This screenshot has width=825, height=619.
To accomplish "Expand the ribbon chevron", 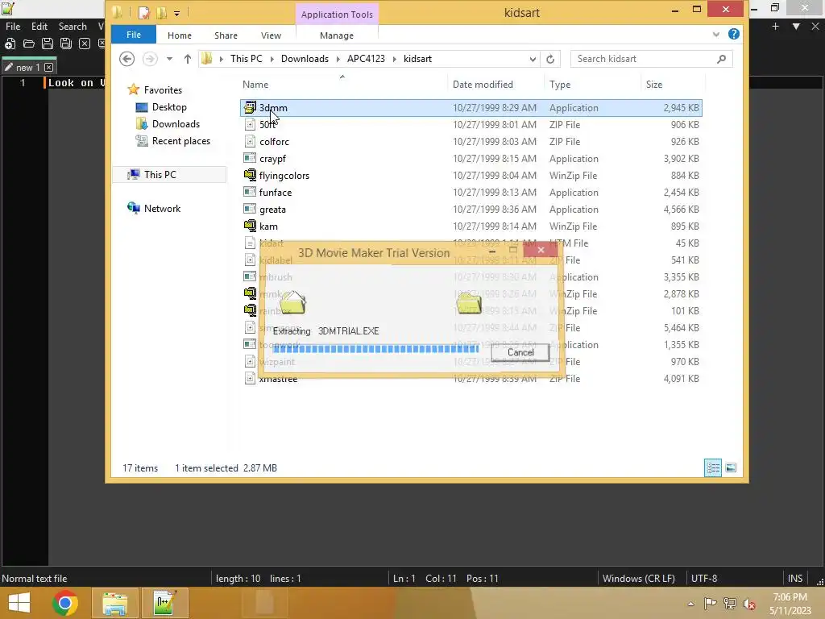I will (x=716, y=35).
